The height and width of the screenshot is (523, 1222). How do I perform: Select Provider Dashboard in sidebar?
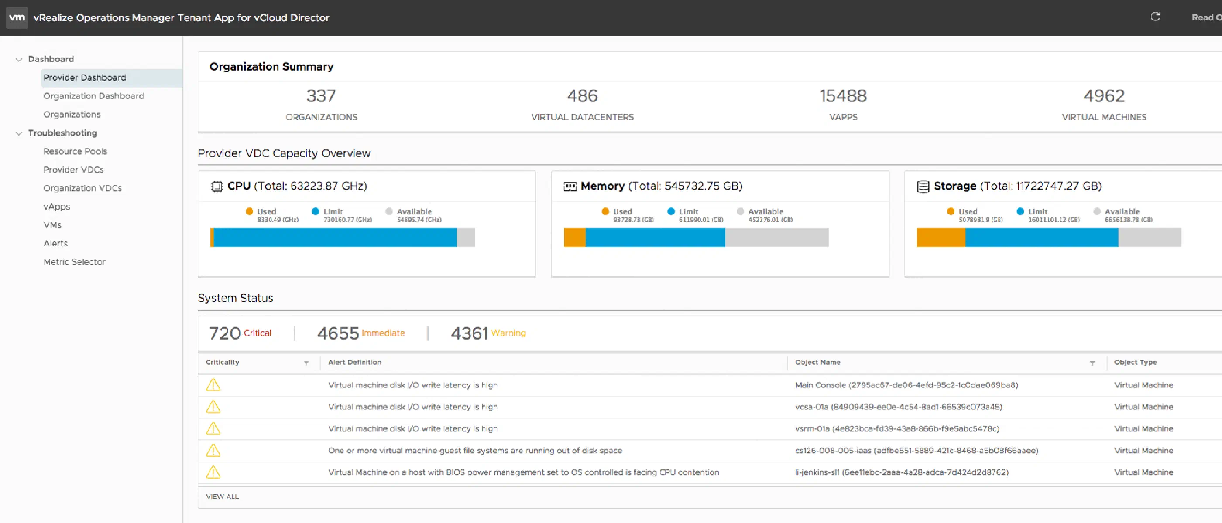click(111, 78)
